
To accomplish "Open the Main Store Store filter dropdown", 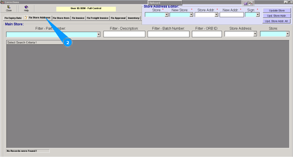I will coord(288,34).
